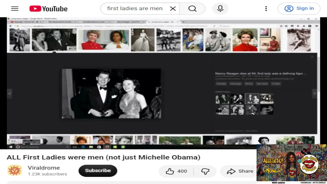This screenshot has width=327, height=184.
Task: Open the three-dot settings menu
Action: pos(266,8)
